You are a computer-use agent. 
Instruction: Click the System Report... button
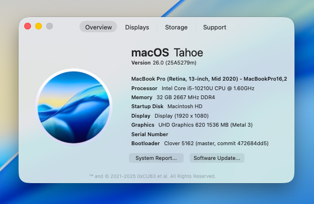pyautogui.click(x=156, y=158)
